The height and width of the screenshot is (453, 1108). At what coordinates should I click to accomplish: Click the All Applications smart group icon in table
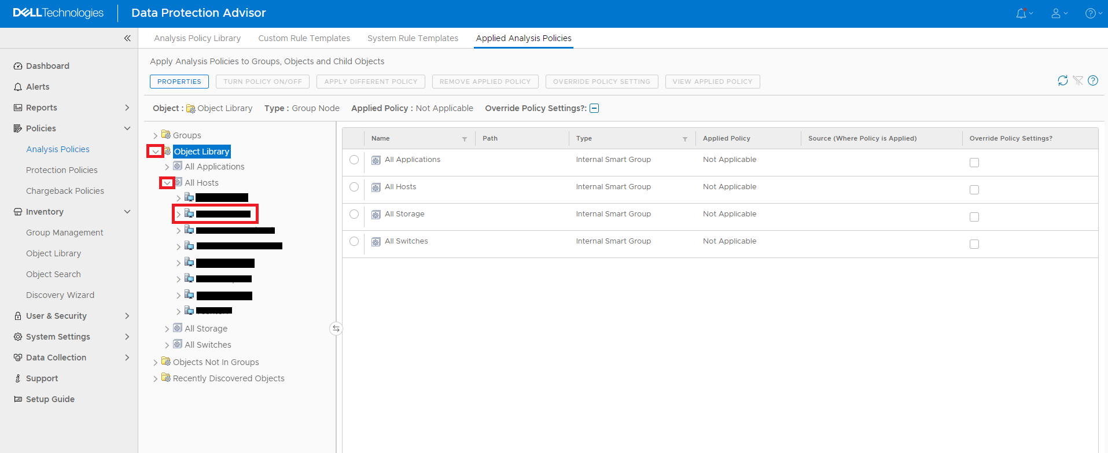pyautogui.click(x=376, y=160)
